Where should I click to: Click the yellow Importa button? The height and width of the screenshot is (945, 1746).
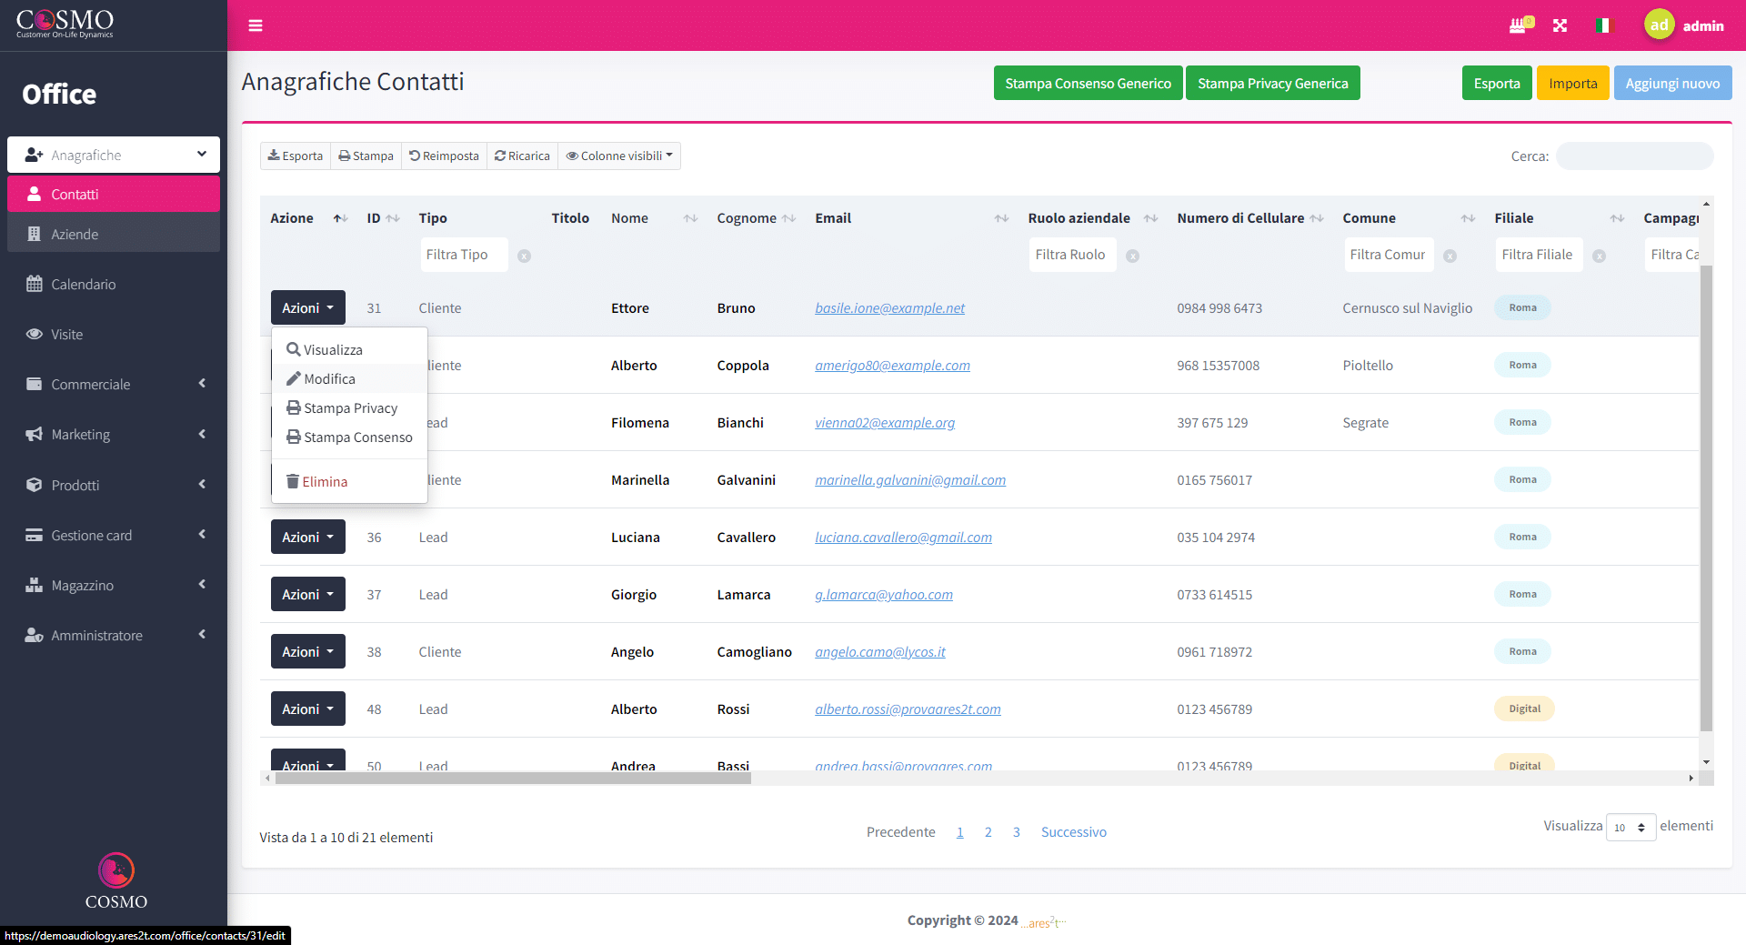click(1572, 83)
